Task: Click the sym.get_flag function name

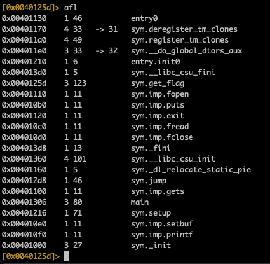Action: coord(158,83)
